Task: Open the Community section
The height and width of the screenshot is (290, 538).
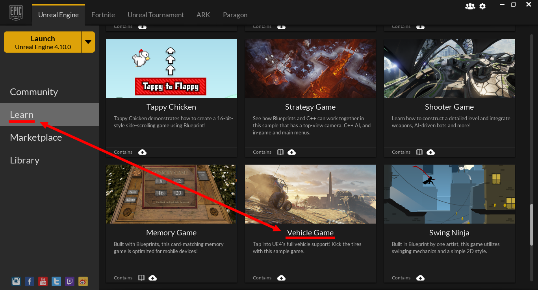Action: 49,92
